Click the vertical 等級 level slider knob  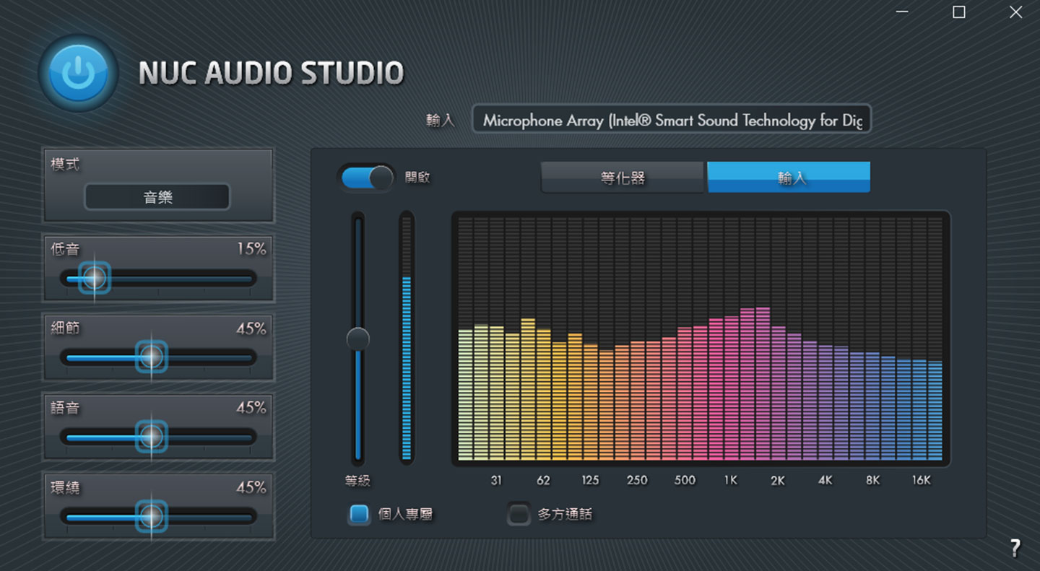point(357,339)
